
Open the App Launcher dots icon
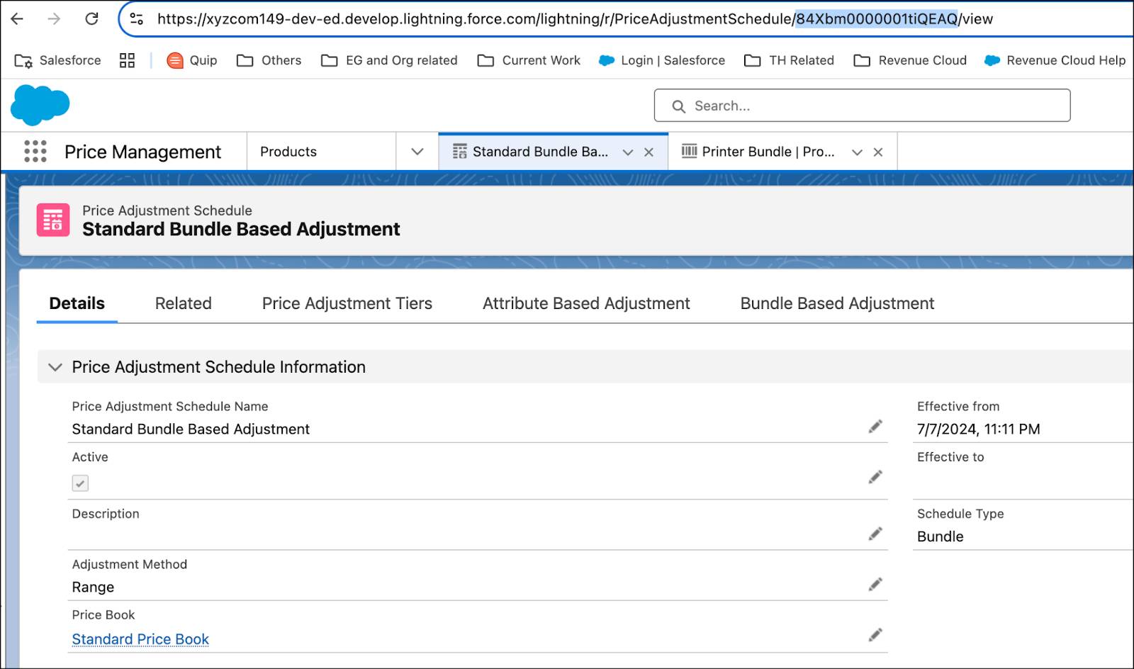click(35, 152)
